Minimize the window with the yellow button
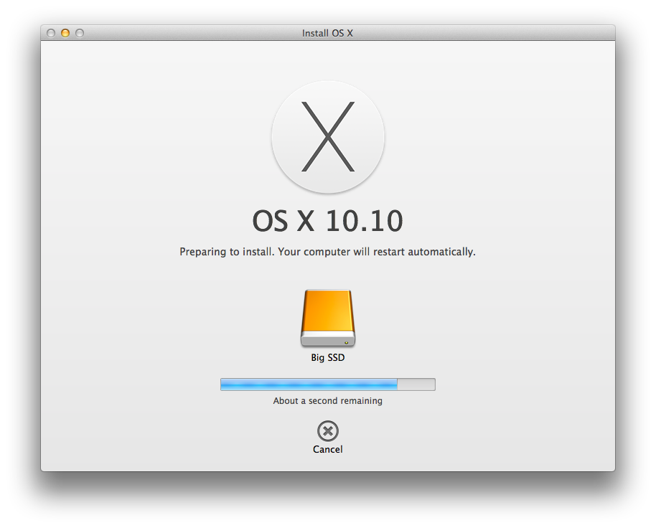Viewport: 656px width, 528px height. pos(65,33)
